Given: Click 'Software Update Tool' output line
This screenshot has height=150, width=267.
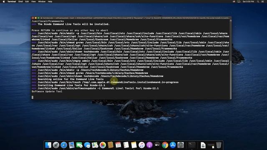Looking at the screenshot, I should tap(47, 92).
